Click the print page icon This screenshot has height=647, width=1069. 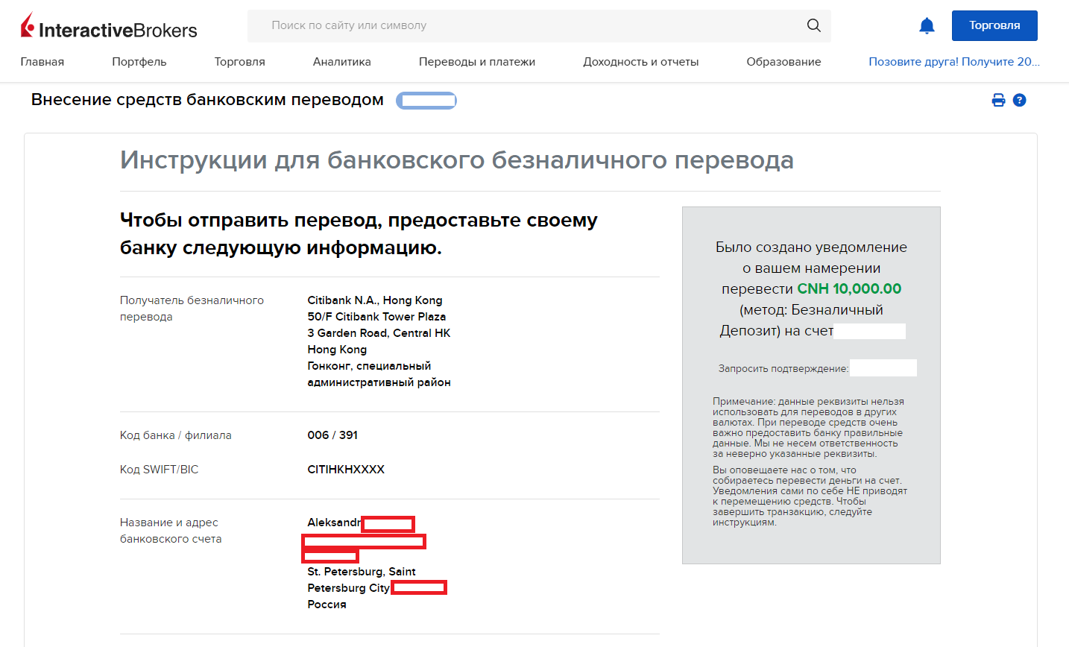click(x=998, y=100)
